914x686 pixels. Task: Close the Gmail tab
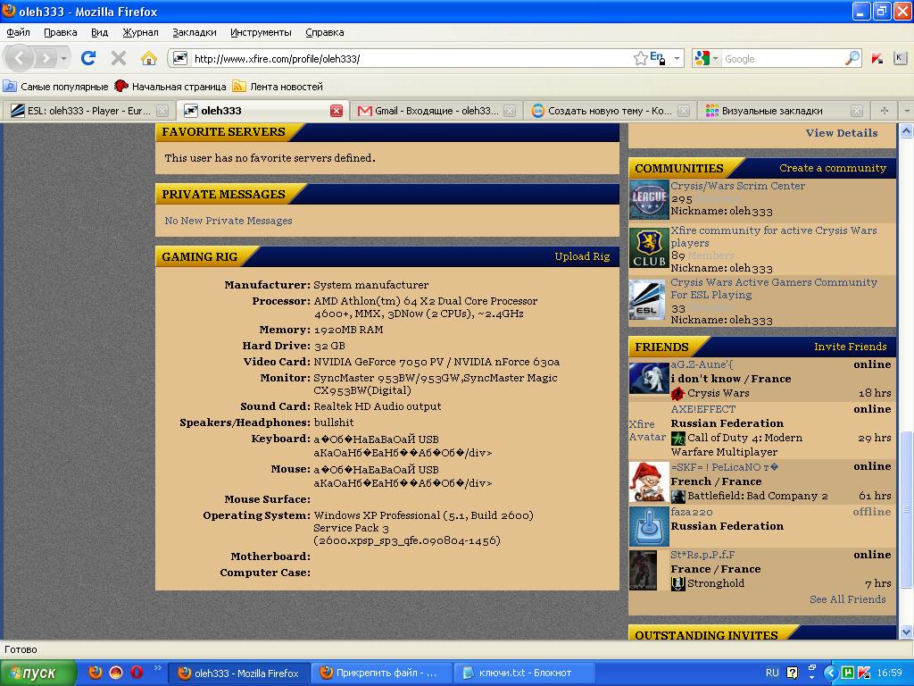click(x=510, y=111)
